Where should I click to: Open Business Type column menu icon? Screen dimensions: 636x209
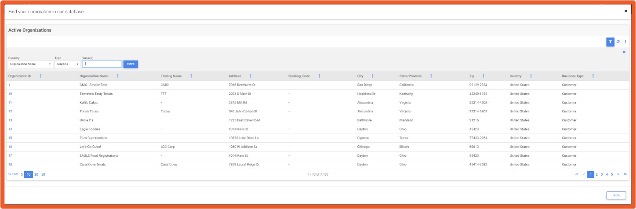pyautogui.click(x=593, y=76)
